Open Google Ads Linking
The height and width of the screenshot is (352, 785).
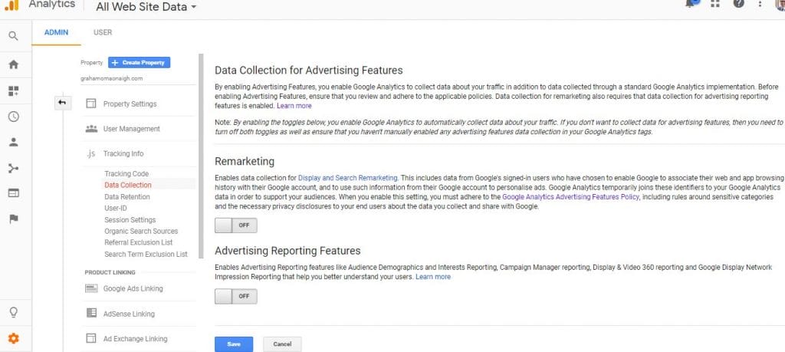[133, 289]
